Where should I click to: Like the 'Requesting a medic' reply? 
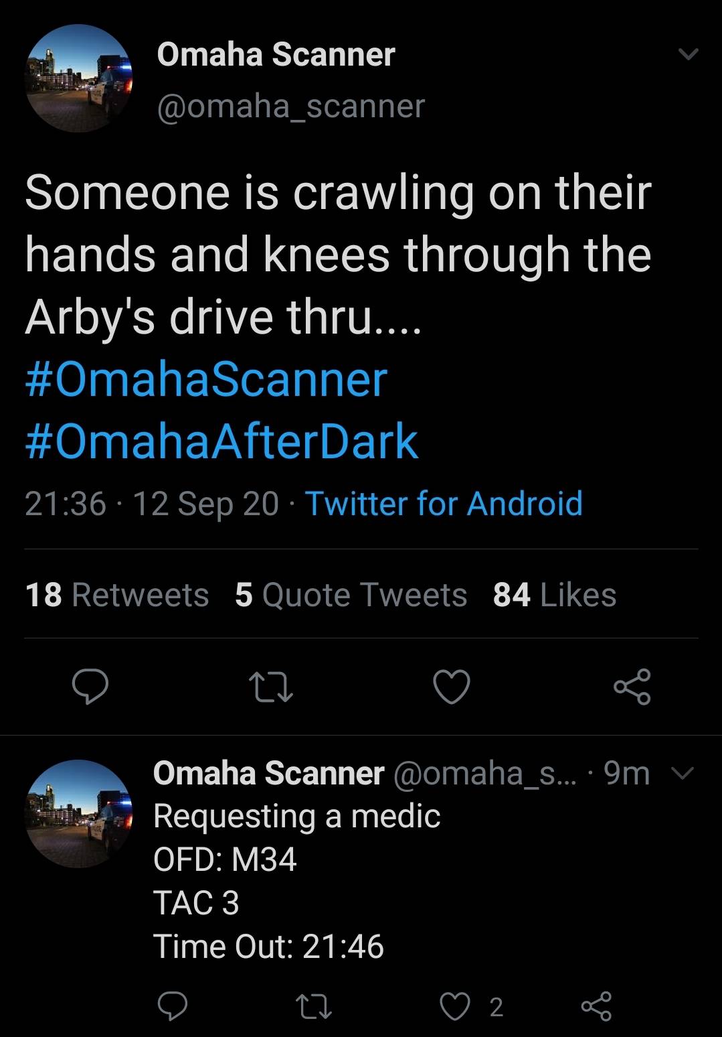(456, 1006)
